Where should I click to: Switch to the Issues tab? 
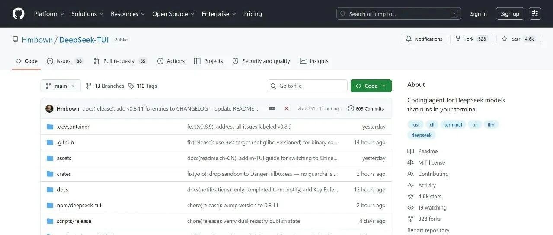[x=65, y=61]
